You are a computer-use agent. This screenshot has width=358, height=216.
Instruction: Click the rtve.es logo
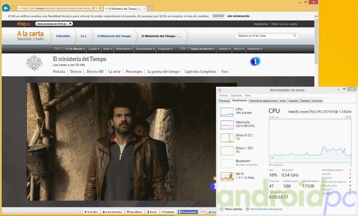[23, 24]
